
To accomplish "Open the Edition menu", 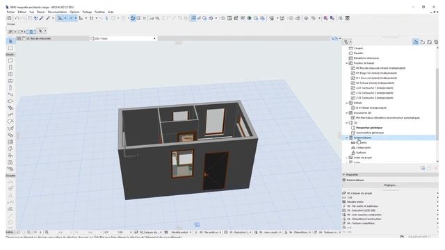I will (x=22, y=12).
